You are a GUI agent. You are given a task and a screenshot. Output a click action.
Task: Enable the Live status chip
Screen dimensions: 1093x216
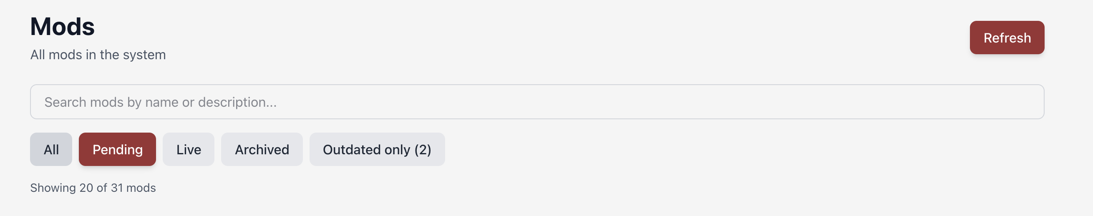click(x=189, y=149)
